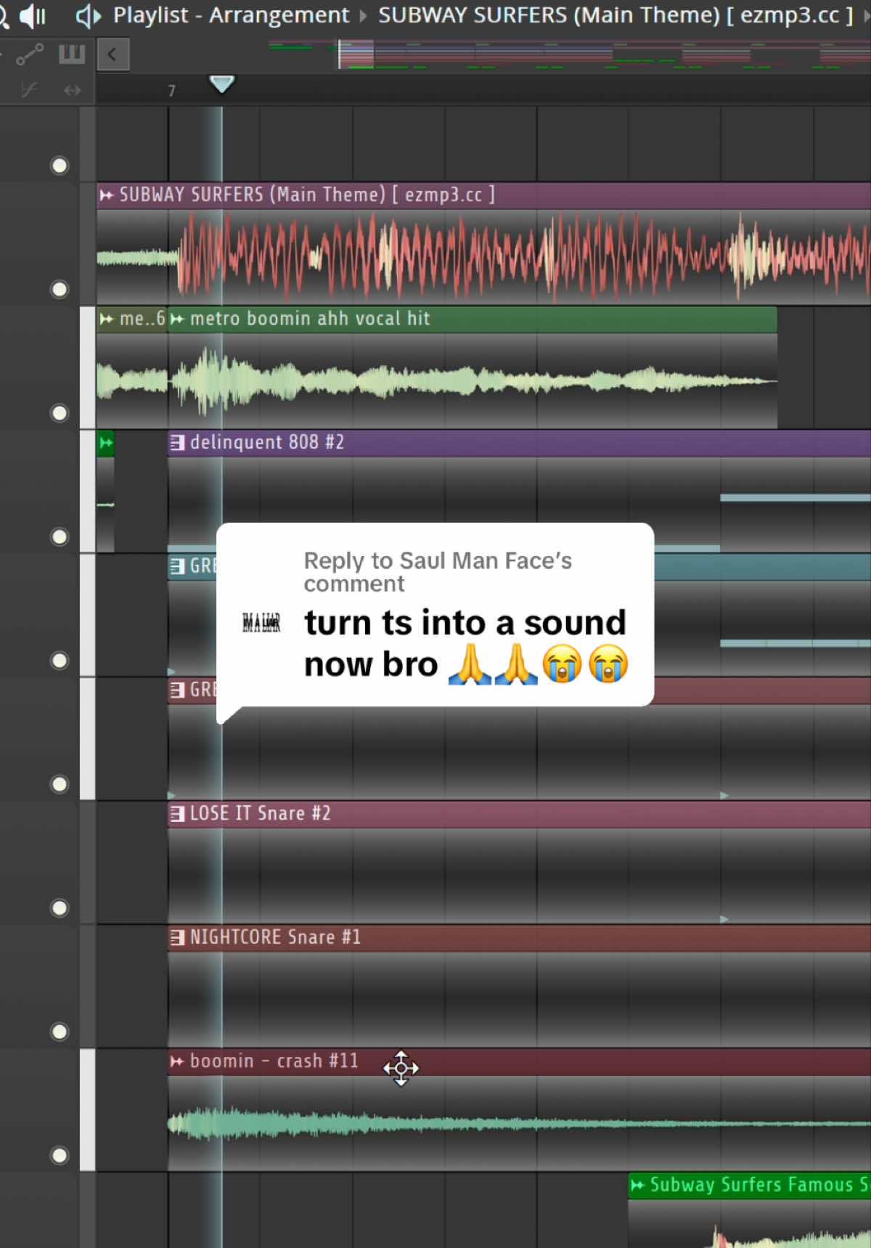The width and height of the screenshot is (871, 1248).
Task: Mute the delinquent 808 #2 track
Action: pos(60,537)
